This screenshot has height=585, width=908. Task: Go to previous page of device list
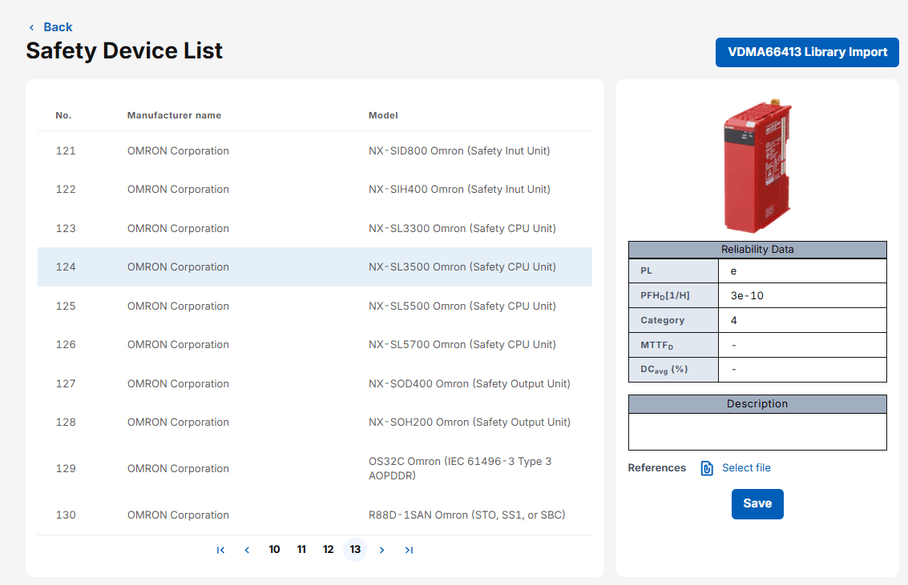[x=248, y=550]
